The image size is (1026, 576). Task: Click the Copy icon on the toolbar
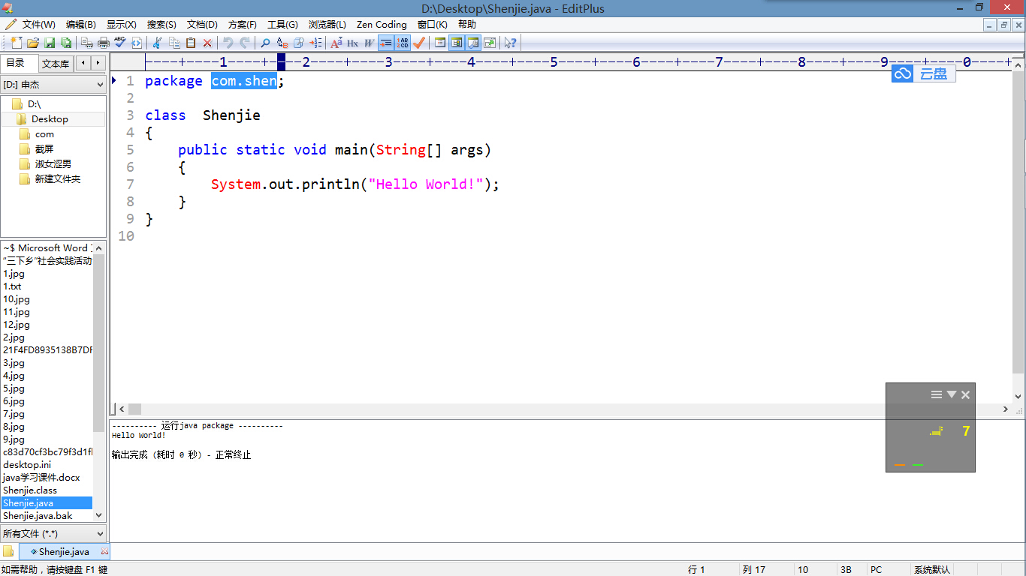click(x=174, y=43)
